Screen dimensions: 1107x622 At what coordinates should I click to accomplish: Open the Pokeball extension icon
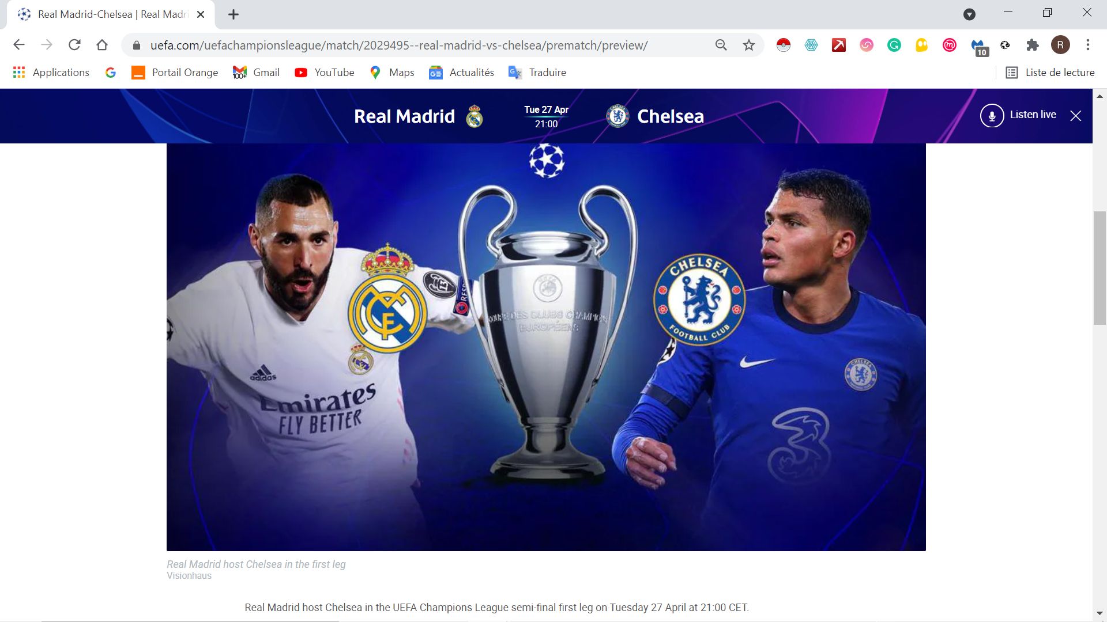pos(784,45)
